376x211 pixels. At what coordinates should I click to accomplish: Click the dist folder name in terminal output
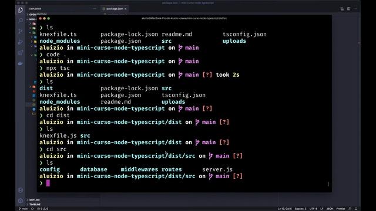(x=46, y=89)
